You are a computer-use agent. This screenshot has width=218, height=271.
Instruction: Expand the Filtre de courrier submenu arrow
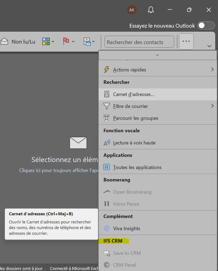point(212,106)
